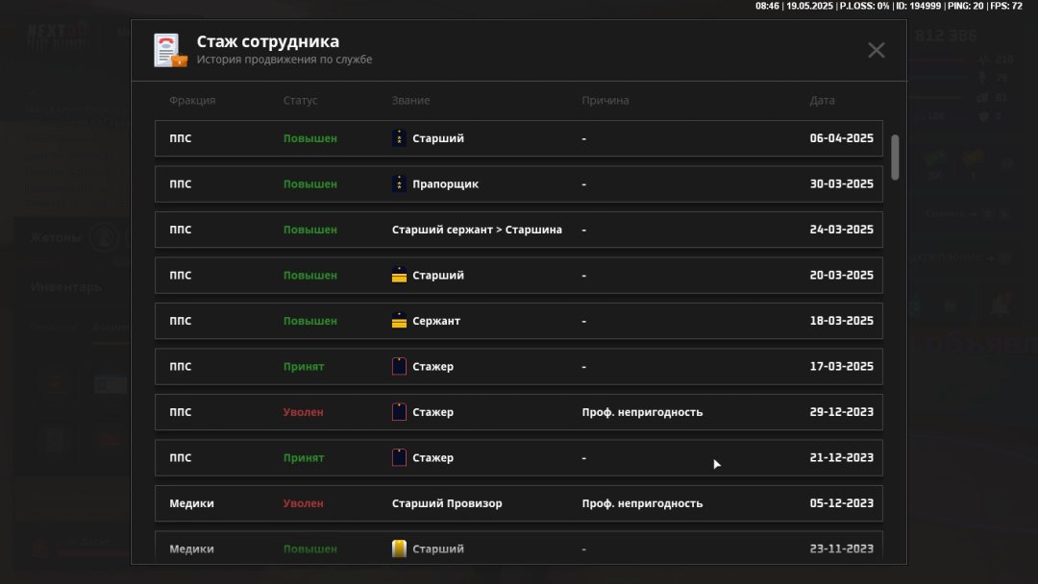The image size is (1038, 584).
Task: Click the rank icon in the 20-03-2025 row
Action: 399,276
